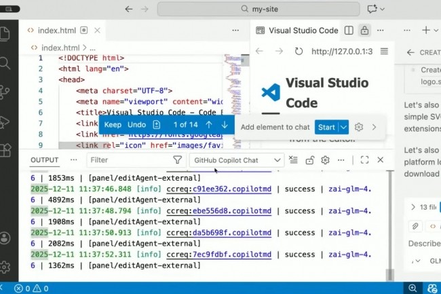Split the browser editor to the side
The height and width of the screenshot is (294, 441).
coord(349,31)
